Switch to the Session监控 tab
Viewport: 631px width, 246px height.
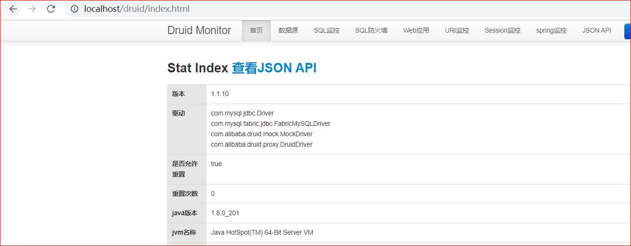(x=502, y=30)
